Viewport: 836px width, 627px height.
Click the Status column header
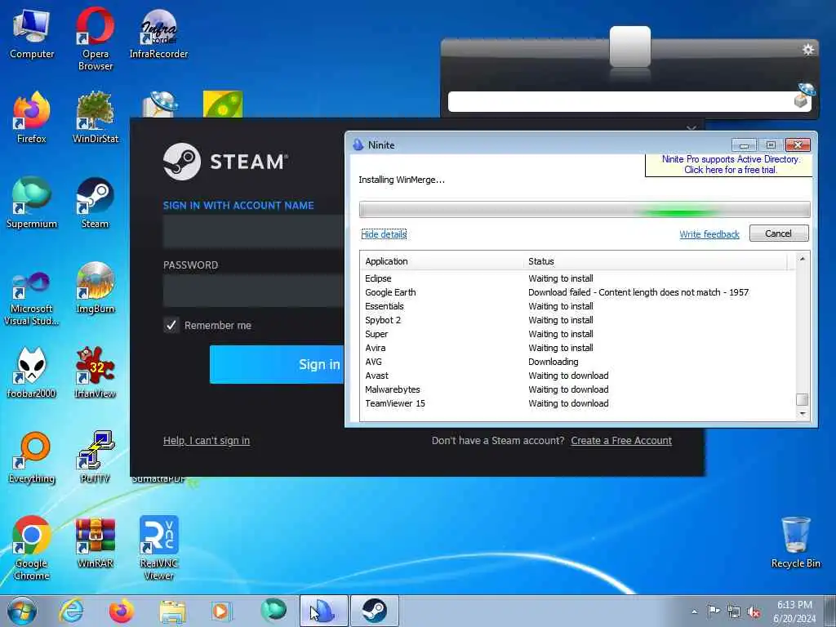click(x=656, y=261)
